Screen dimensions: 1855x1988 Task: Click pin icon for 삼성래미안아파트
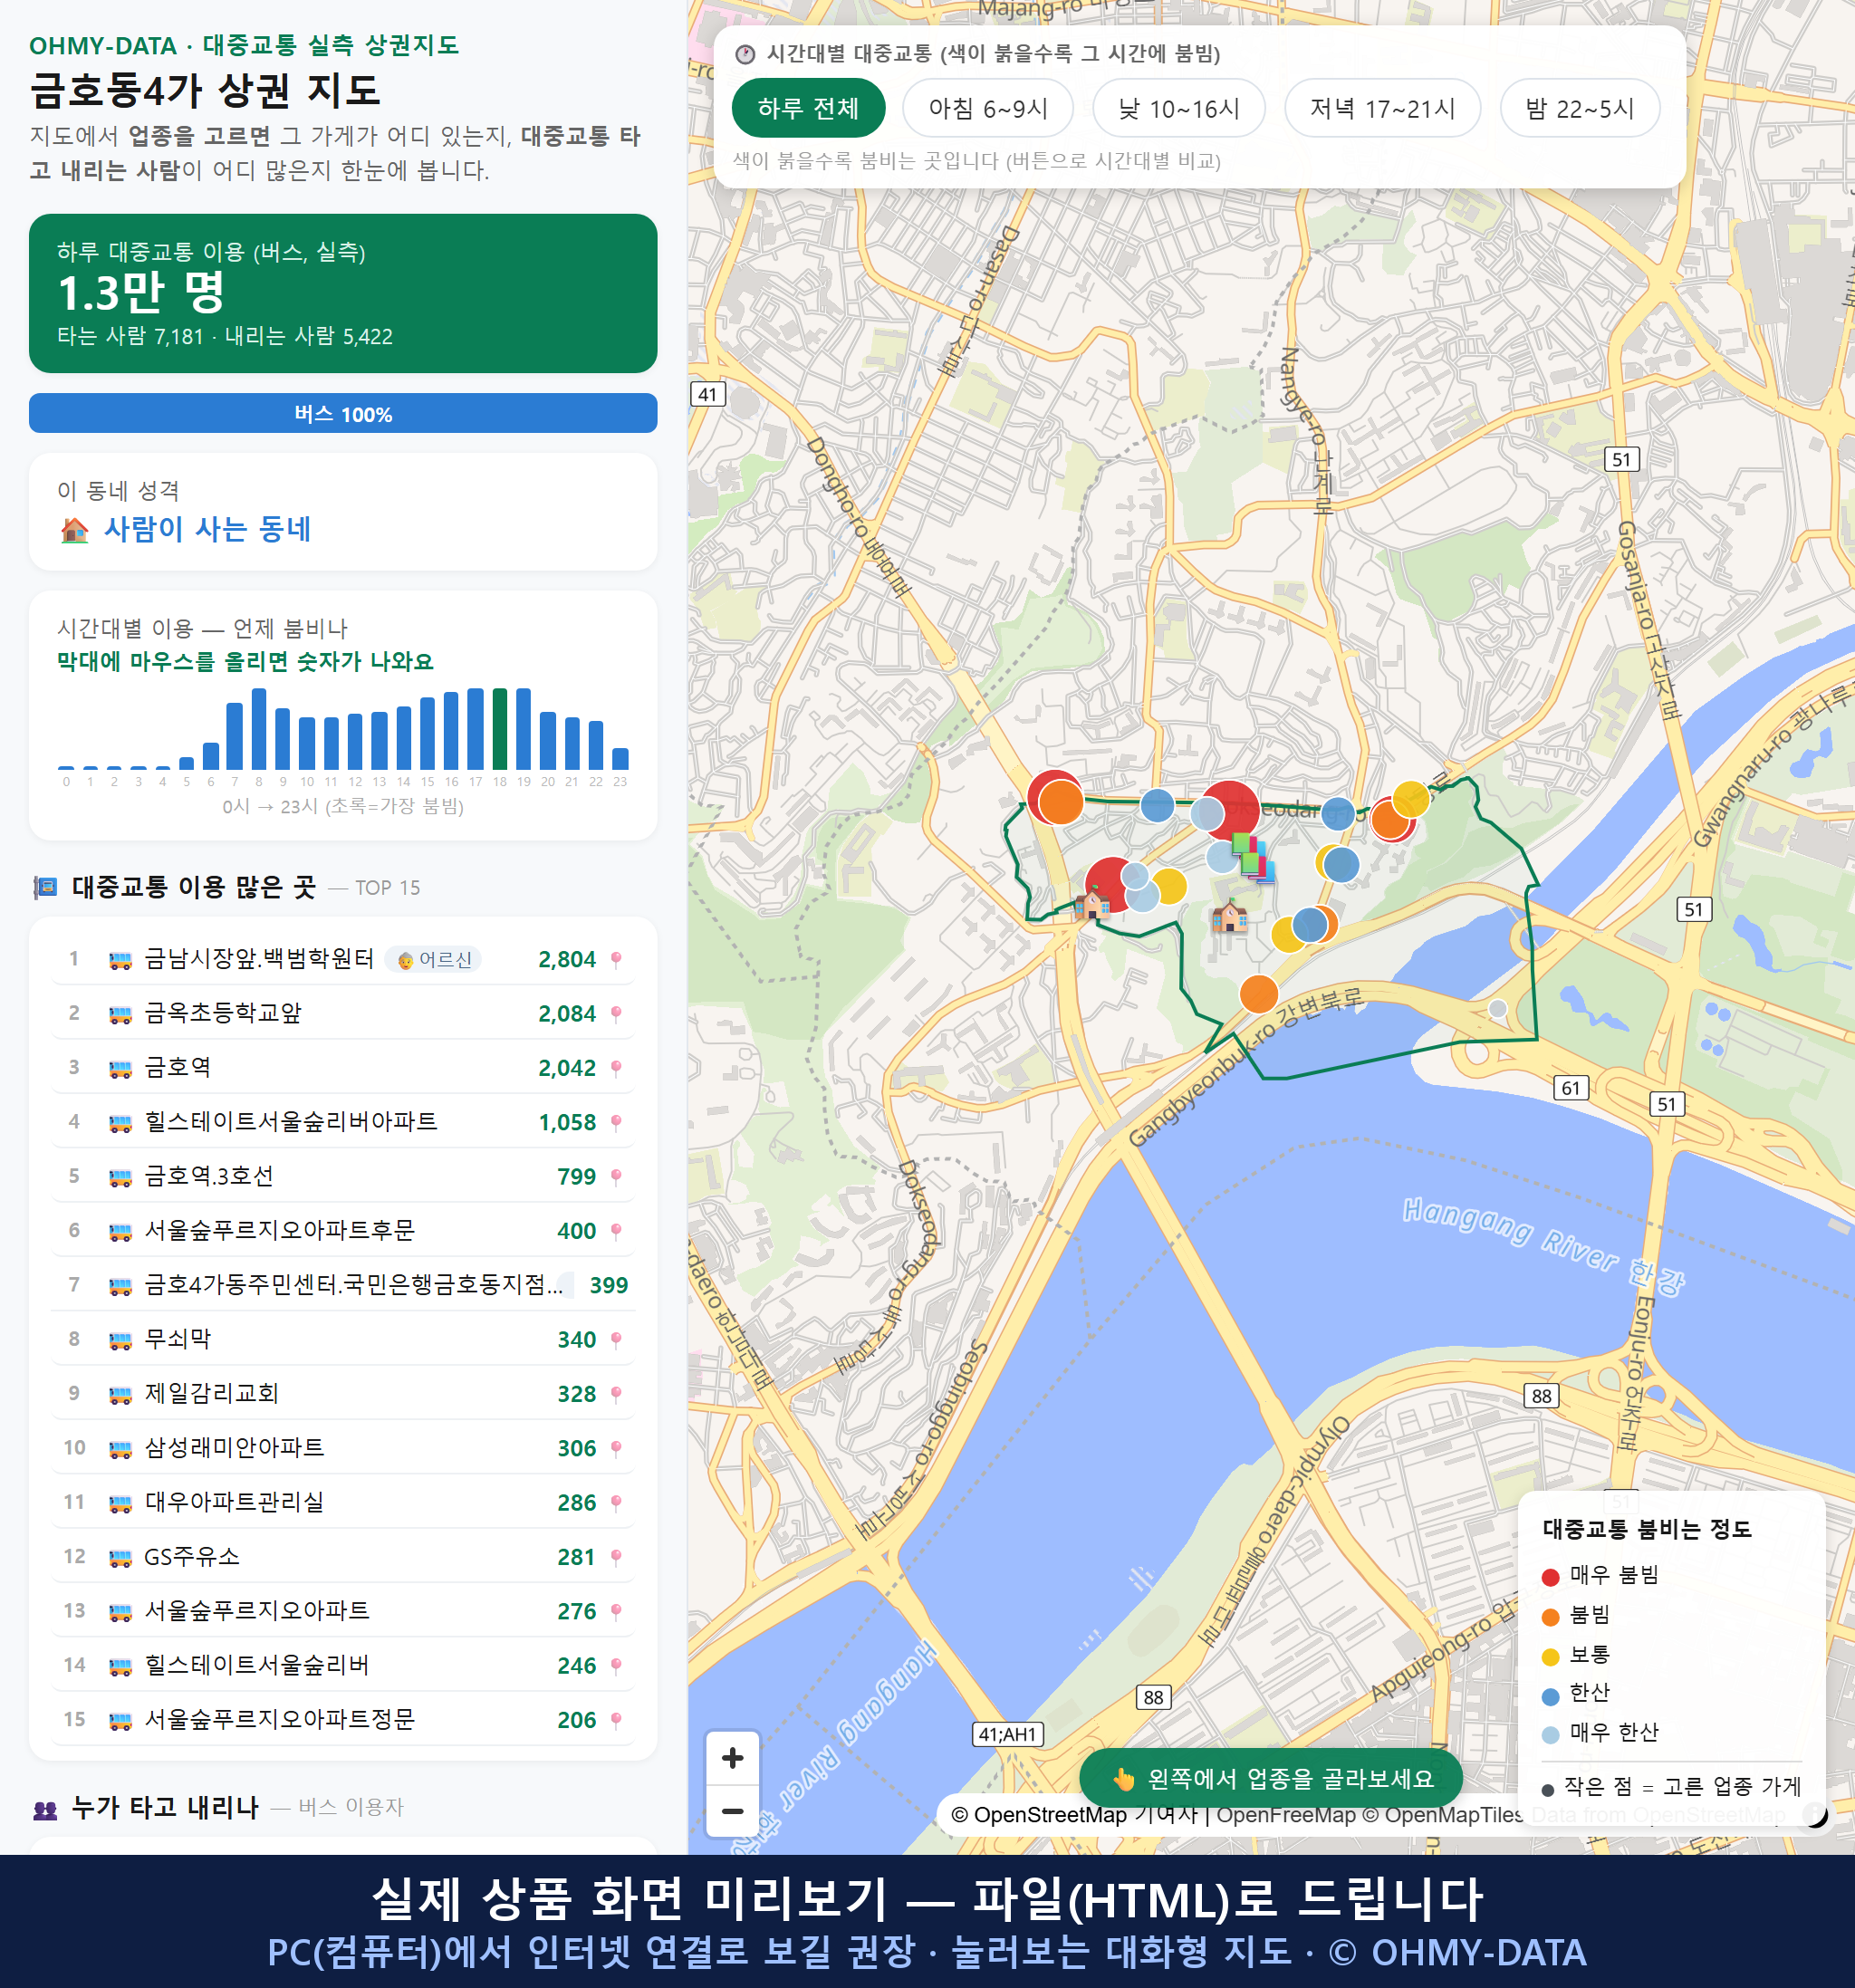pyautogui.click(x=616, y=1449)
